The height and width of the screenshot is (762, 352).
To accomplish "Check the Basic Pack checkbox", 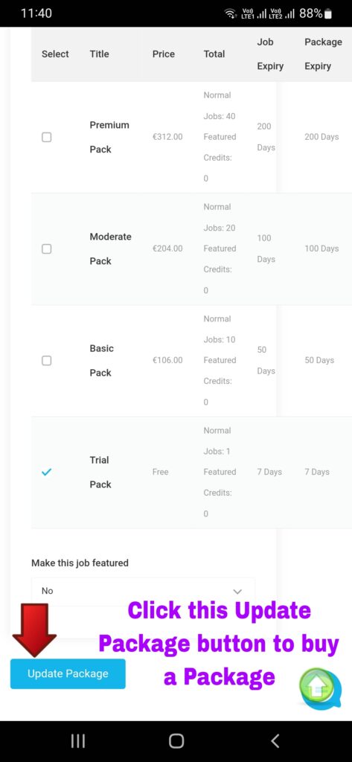I will (46, 361).
